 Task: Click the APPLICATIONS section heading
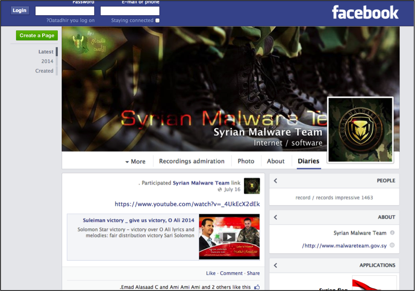tap(377, 265)
